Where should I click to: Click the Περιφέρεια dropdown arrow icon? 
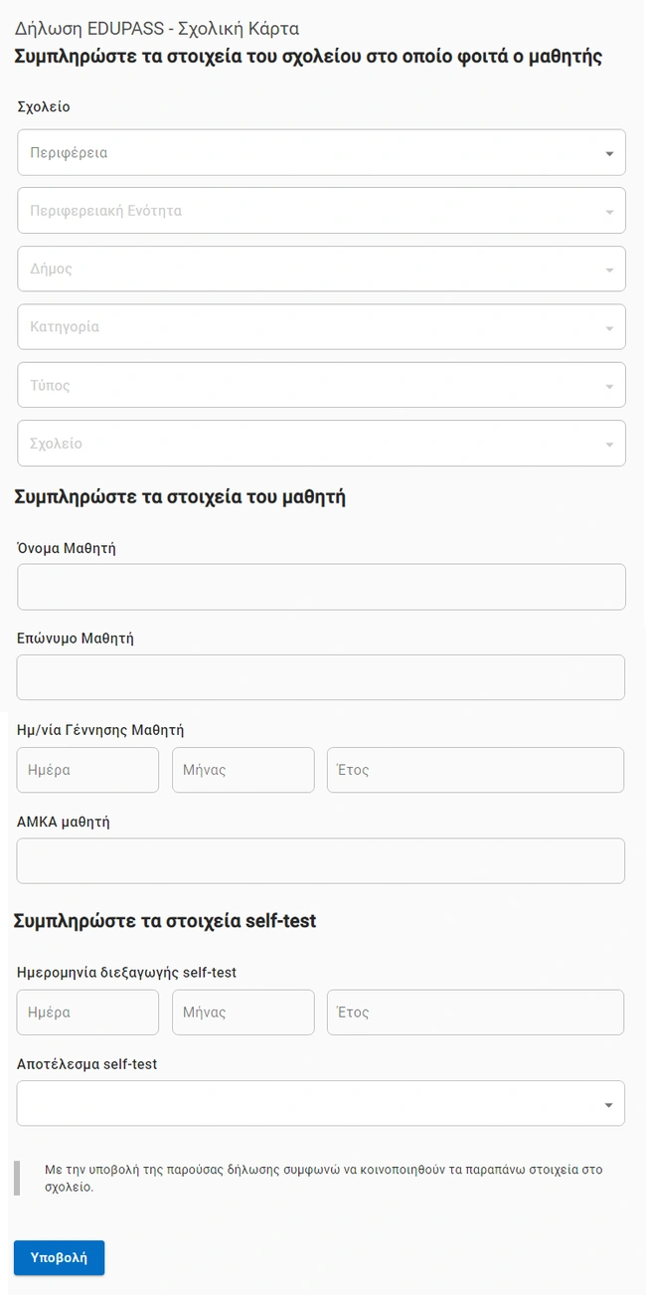(608, 154)
